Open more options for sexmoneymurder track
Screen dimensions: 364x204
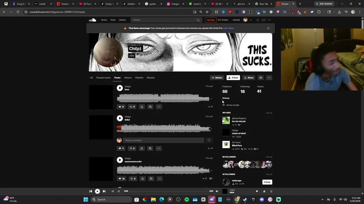pyautogui.click(x=159, y=178)
